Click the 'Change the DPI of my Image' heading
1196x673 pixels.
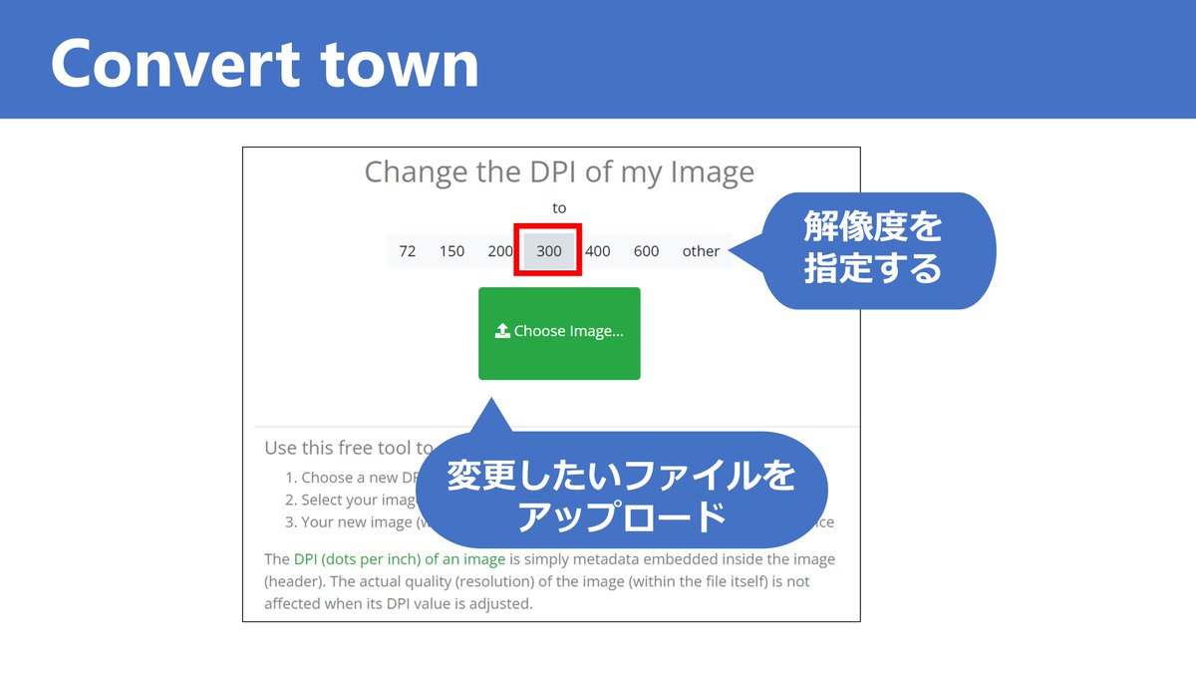tap(559, 171)
